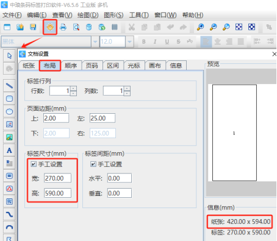
Task: Toggle center text alignment button
Action: (x=218, y=41)
